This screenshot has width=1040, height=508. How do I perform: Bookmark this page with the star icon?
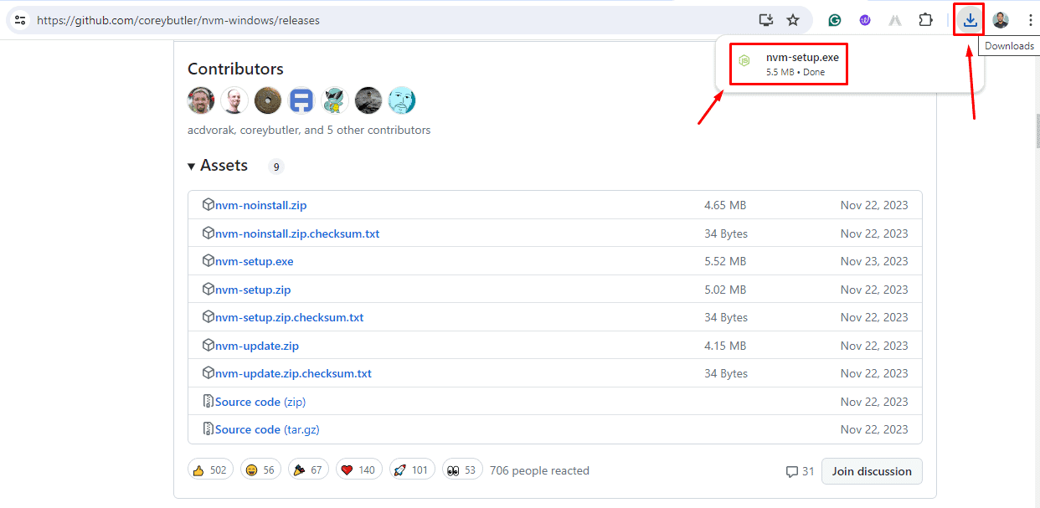(x=793, y=20)
